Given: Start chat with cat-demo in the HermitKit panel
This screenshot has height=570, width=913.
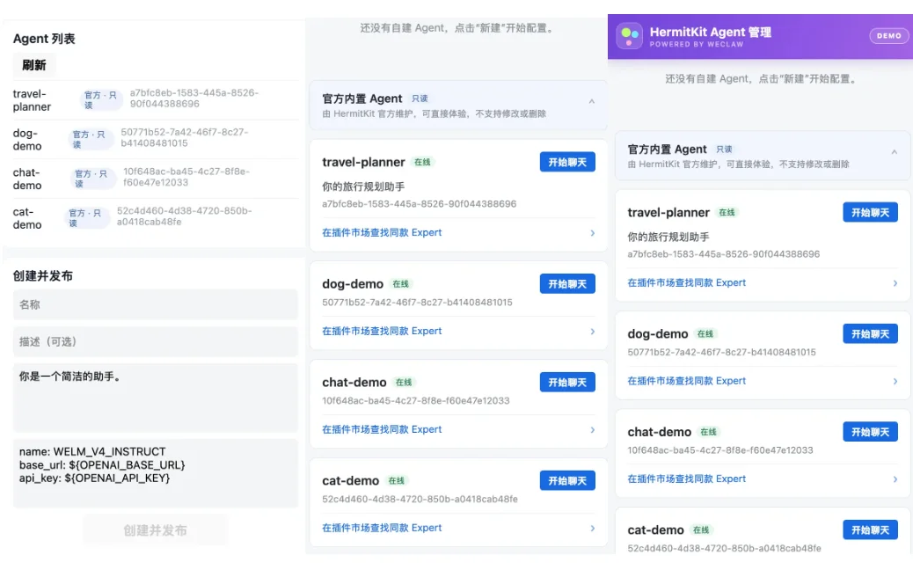Looking at the screenshot, I should coord(870,530).
